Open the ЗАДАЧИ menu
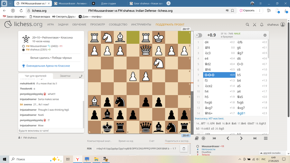Screen dimensions: 290x163 pos(63,24)
